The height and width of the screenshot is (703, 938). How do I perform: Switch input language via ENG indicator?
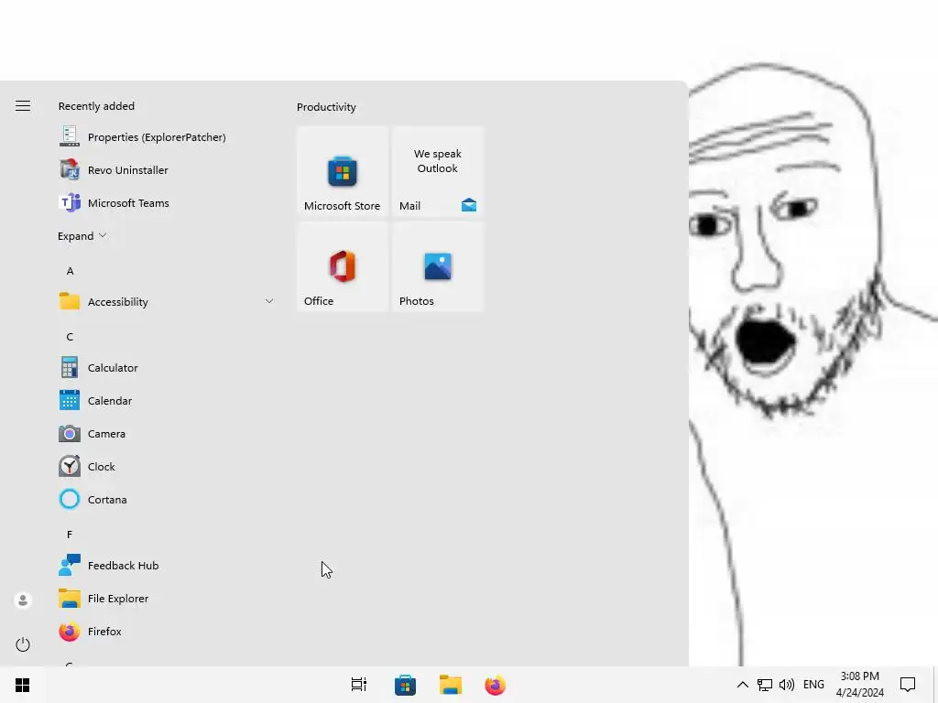pos(813,685)
